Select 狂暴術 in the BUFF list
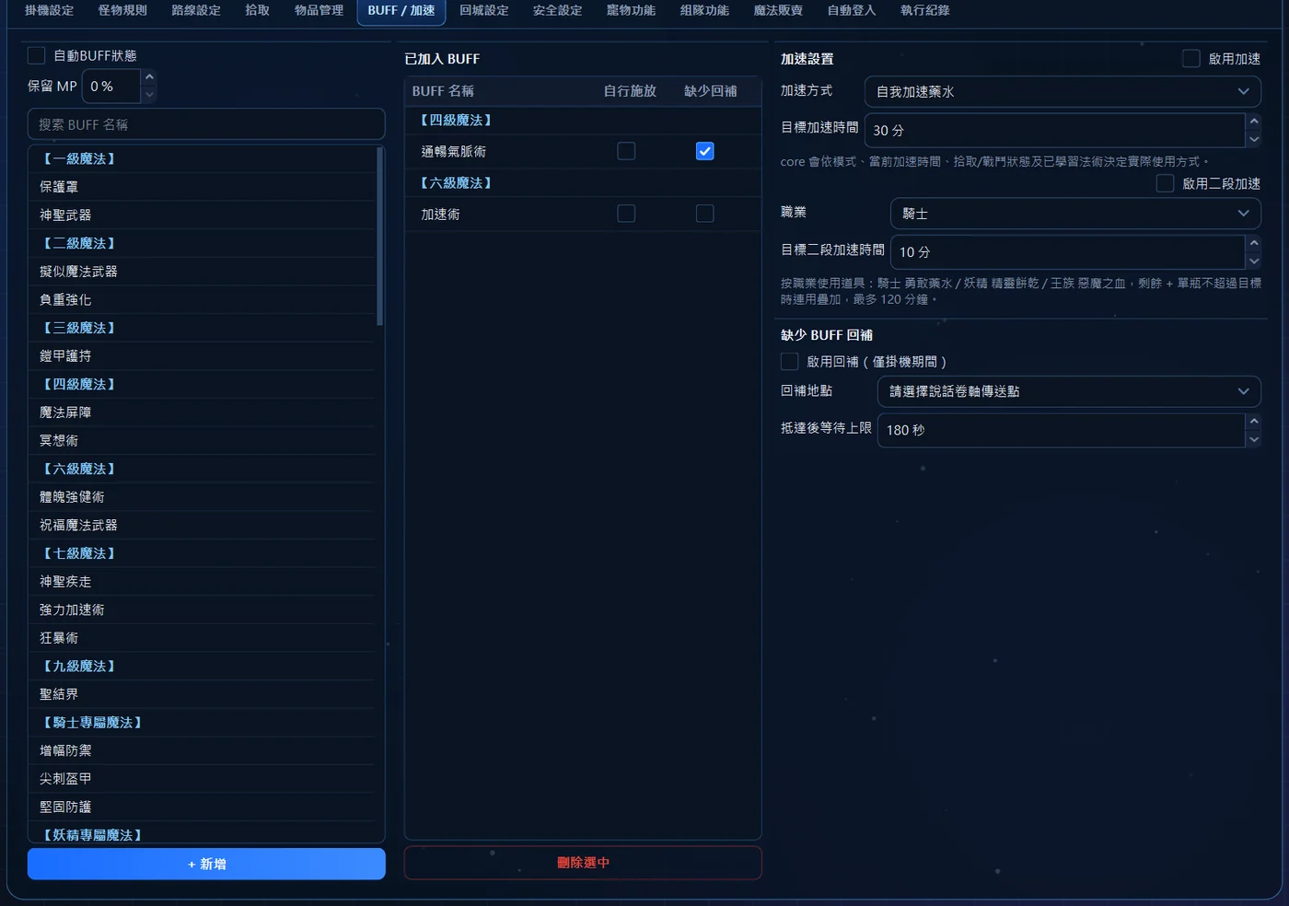This screenshot has height=906, width=1289. pos(202,637)
